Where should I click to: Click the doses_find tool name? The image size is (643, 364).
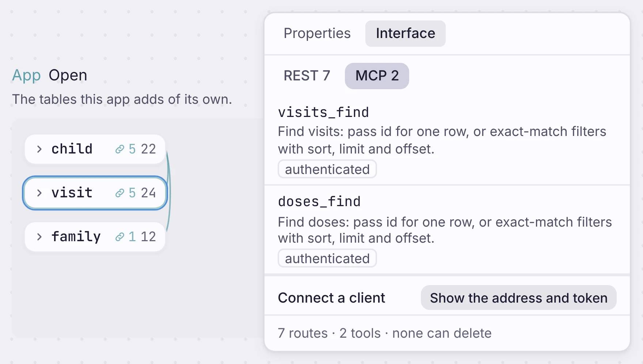coord(319,201)
